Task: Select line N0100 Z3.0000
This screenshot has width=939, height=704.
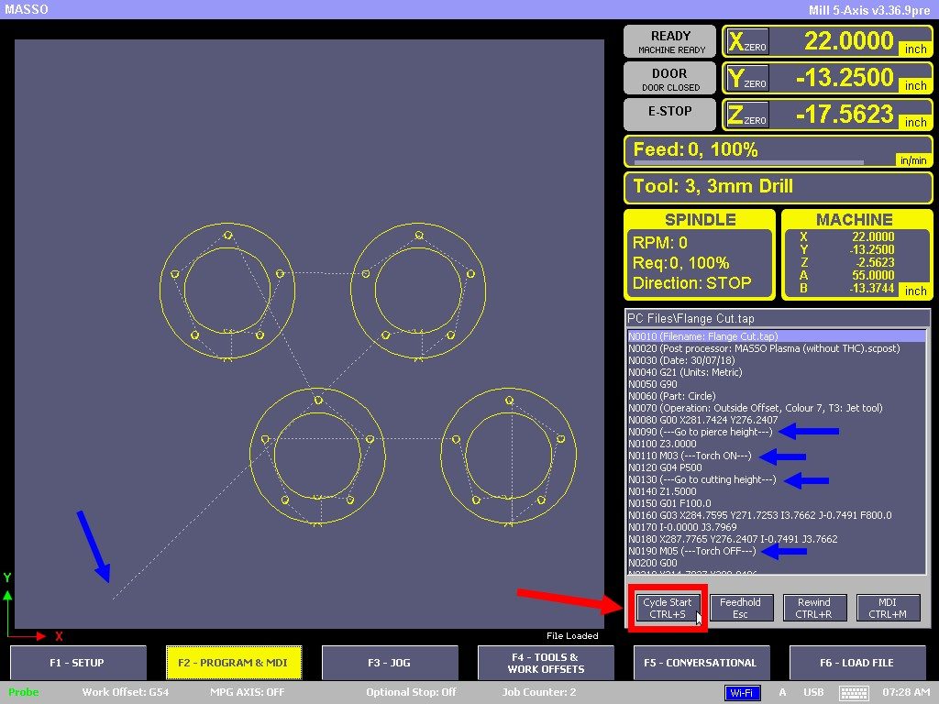Action: click(x=777, y=445)
